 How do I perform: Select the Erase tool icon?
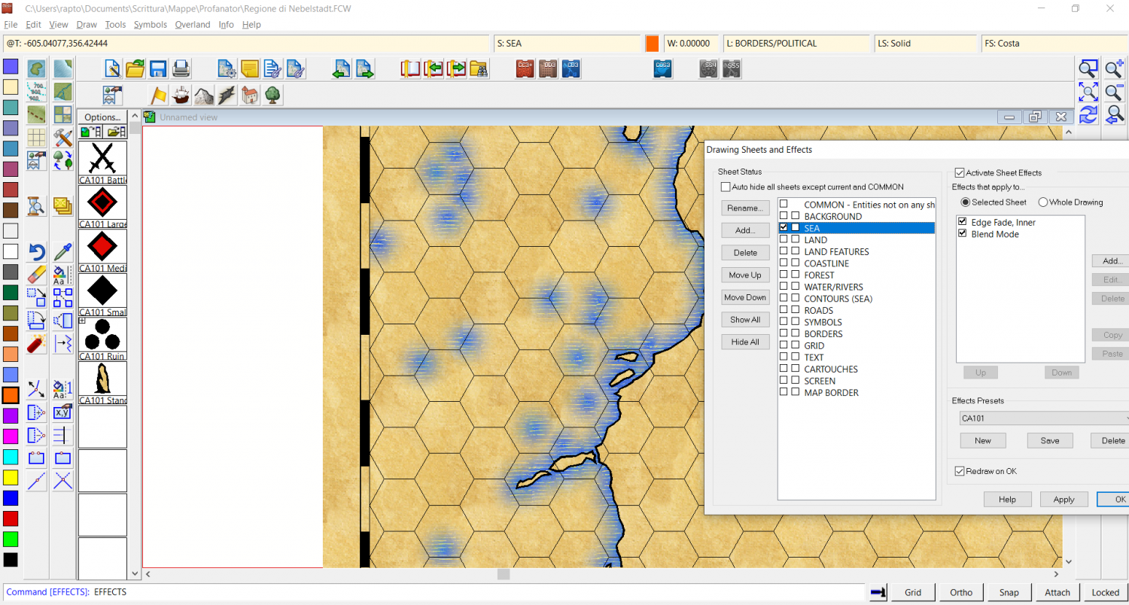(36, 274)
